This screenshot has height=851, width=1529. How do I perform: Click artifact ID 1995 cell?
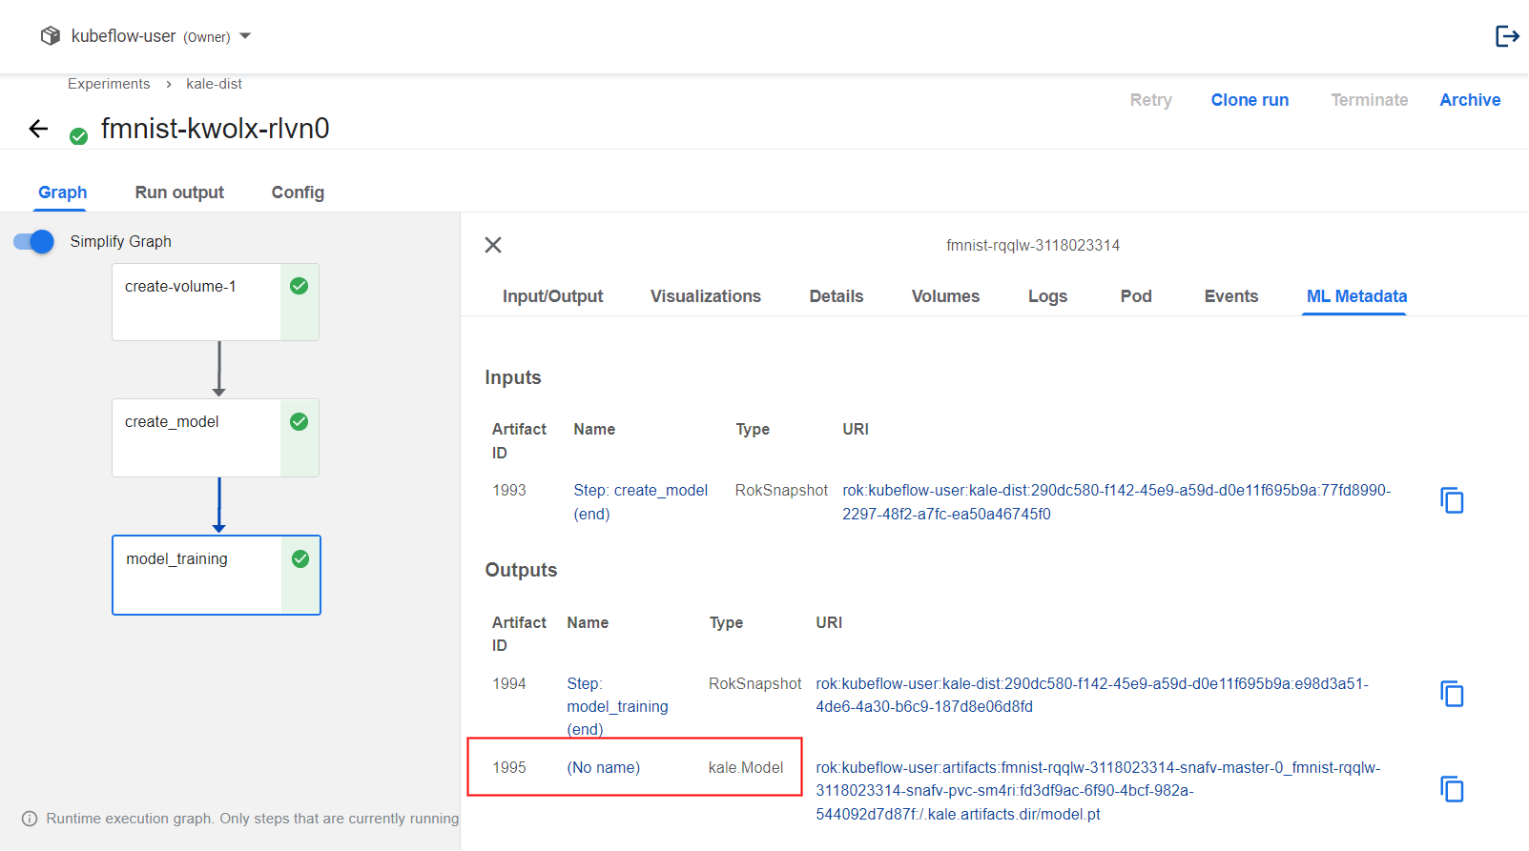click(509, 768)
